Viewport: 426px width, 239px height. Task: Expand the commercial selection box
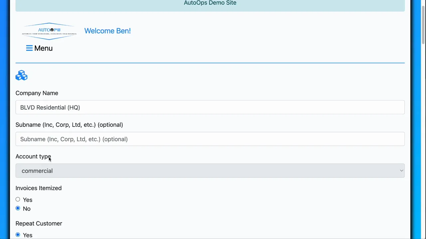tap(210, 171)
